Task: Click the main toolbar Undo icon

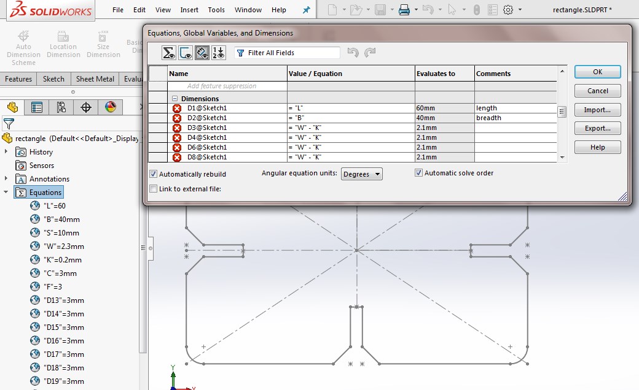Action: click(428, 9)
